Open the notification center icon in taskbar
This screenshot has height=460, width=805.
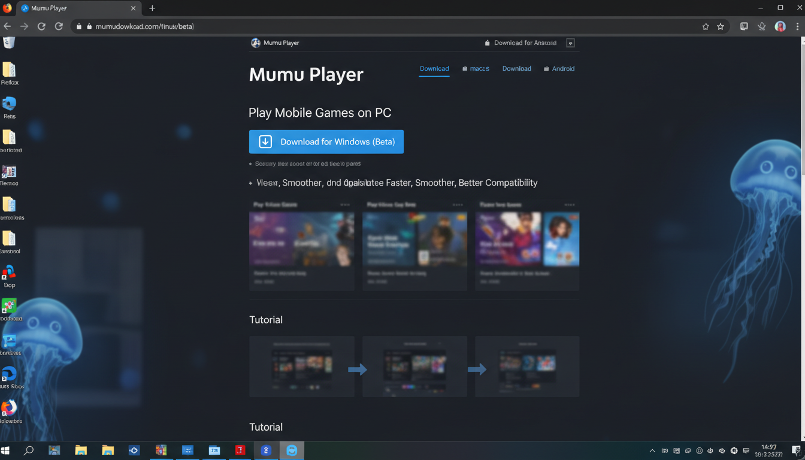coord(796,451)
